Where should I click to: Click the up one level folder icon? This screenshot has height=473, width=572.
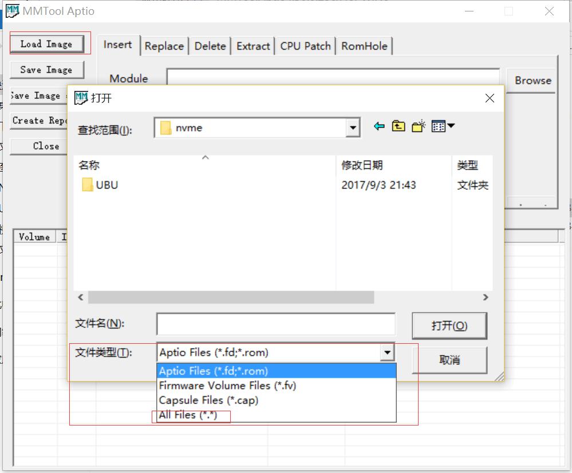[399, 126]
